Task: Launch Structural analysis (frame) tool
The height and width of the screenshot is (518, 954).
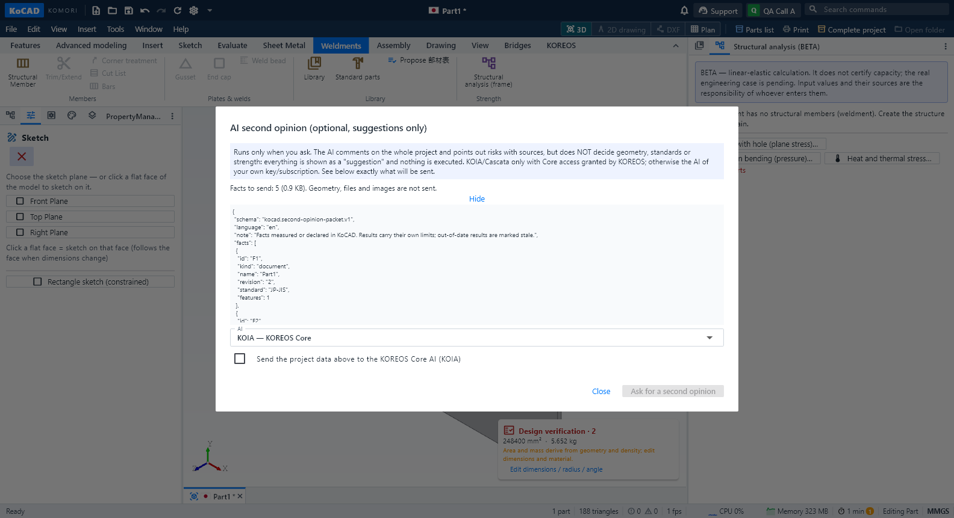Action: 488,72
